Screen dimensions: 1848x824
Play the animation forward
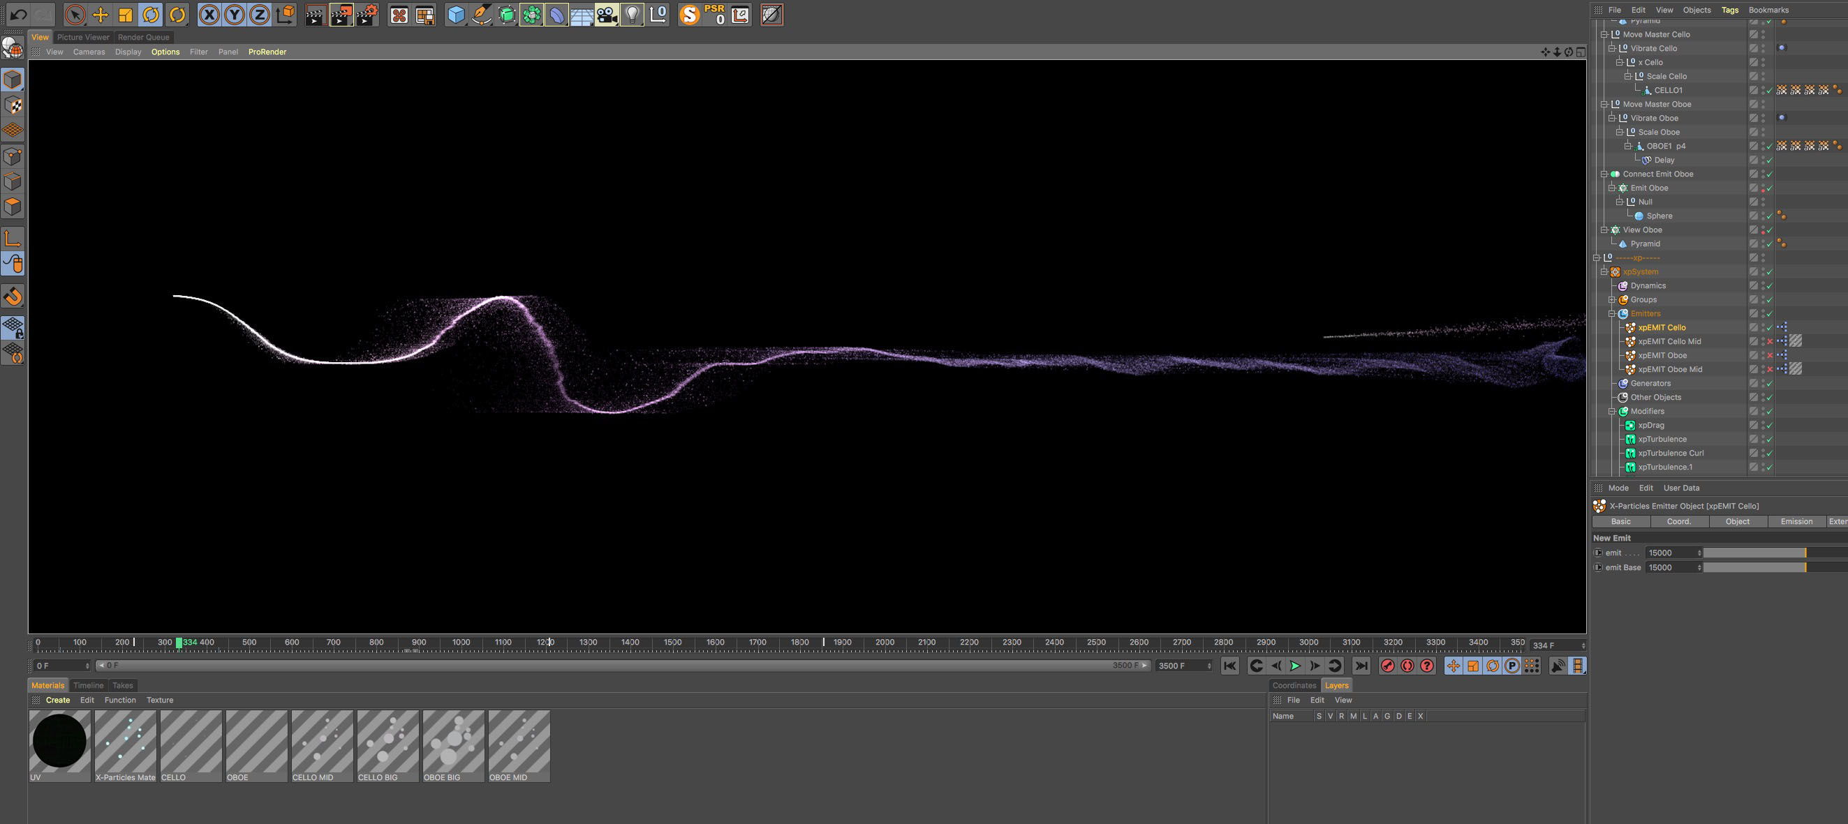(x=1295, y=666)
